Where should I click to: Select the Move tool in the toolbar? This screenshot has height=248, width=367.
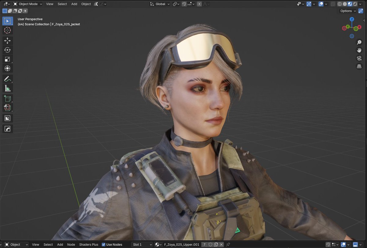click(x=8, y=40)
